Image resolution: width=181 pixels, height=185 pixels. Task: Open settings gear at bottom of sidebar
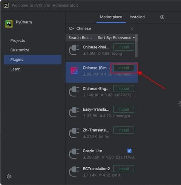9,176
